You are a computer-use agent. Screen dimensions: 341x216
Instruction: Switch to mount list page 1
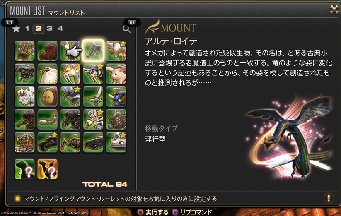pyautogui.click(x=27, y=29)
